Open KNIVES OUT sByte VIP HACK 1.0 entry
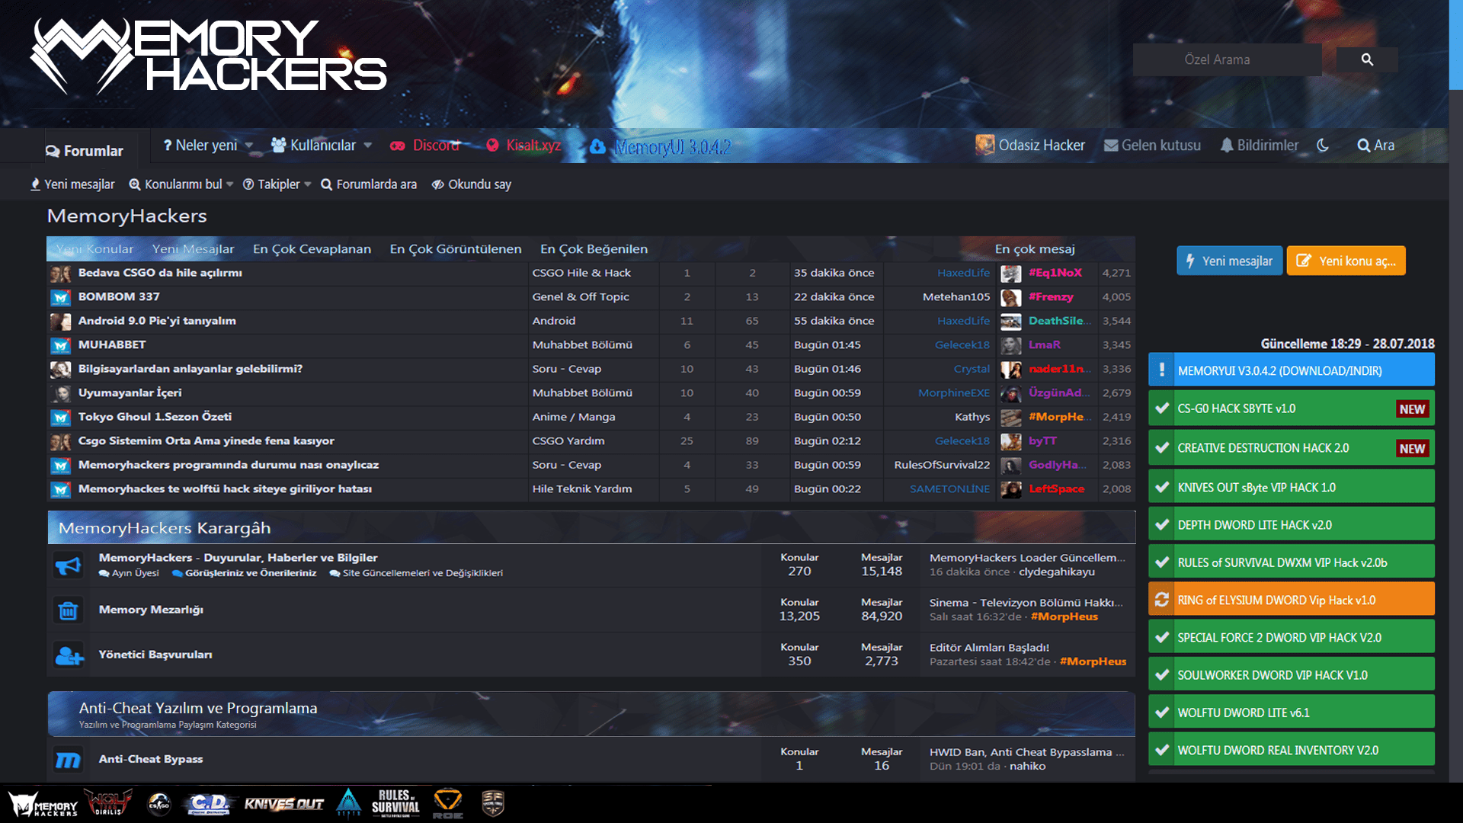1463x823 pixels. [x=1292, y=487]
